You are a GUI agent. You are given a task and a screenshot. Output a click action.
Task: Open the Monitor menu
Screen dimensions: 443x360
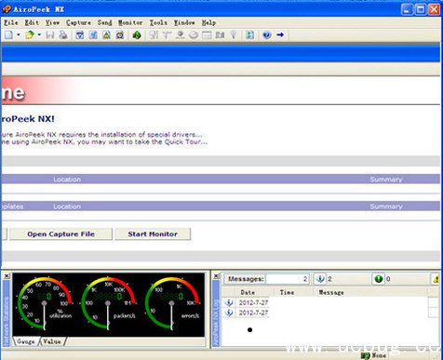(x=130, y=22)
